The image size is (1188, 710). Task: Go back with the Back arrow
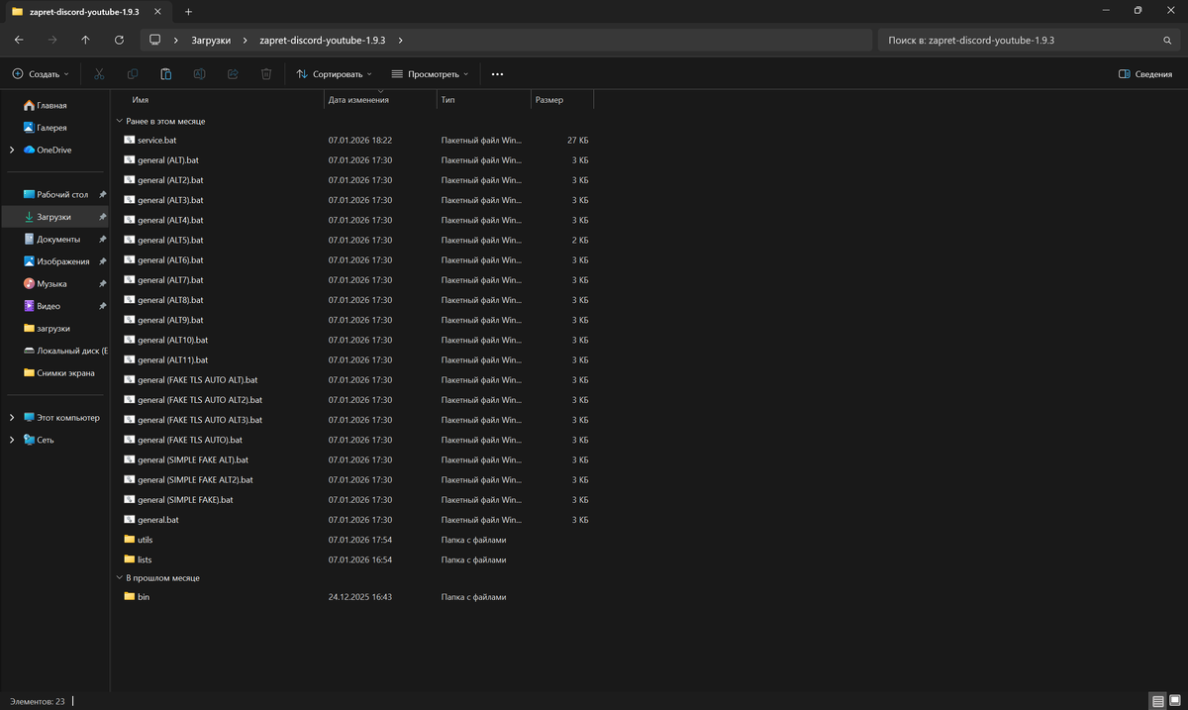[19, 41]
